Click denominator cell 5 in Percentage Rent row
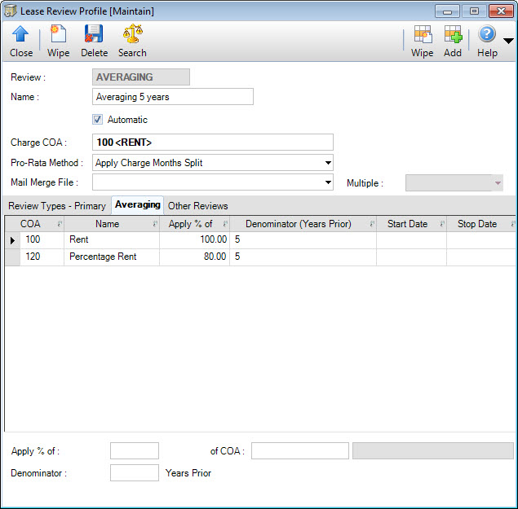The width and height of the screenshot is (518, 509). (x=303, y=257)
